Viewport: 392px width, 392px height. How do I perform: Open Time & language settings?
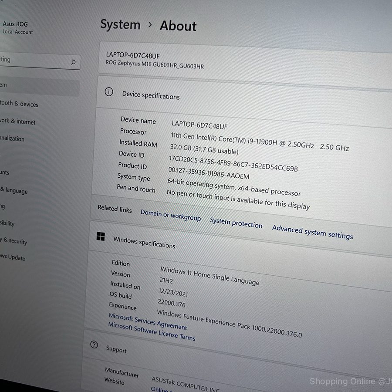(x=14, y=190)
